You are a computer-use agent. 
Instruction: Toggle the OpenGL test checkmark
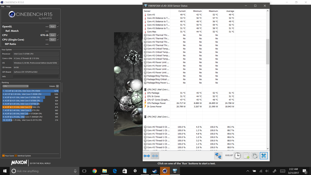pos(58,26)
